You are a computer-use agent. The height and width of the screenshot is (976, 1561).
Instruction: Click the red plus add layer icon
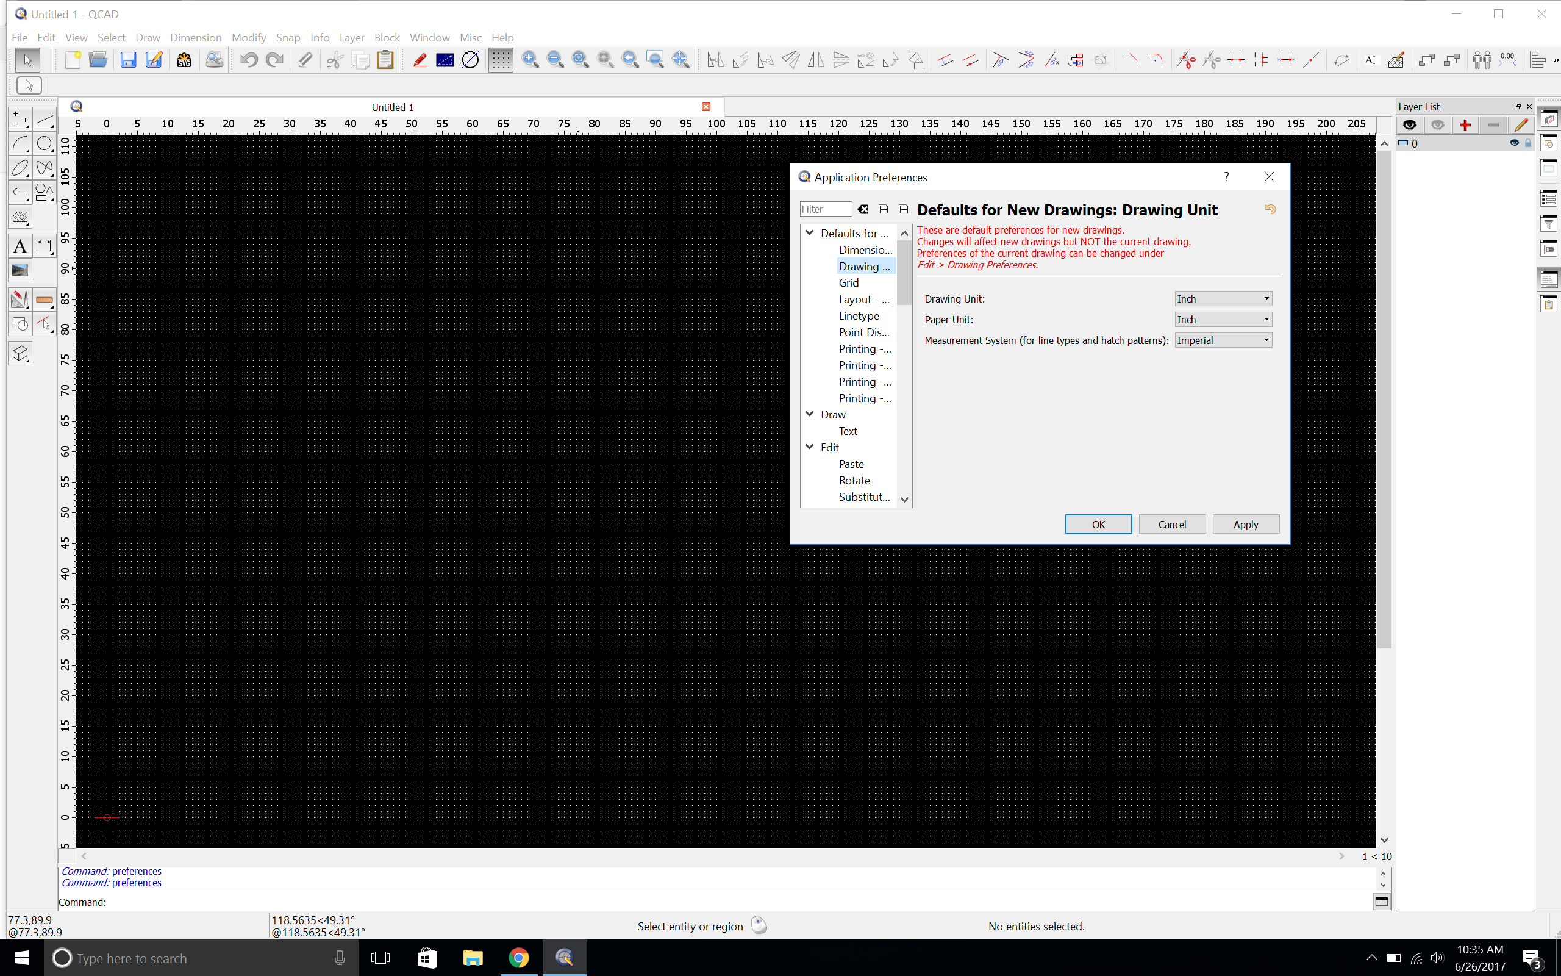click(1465, 125)
